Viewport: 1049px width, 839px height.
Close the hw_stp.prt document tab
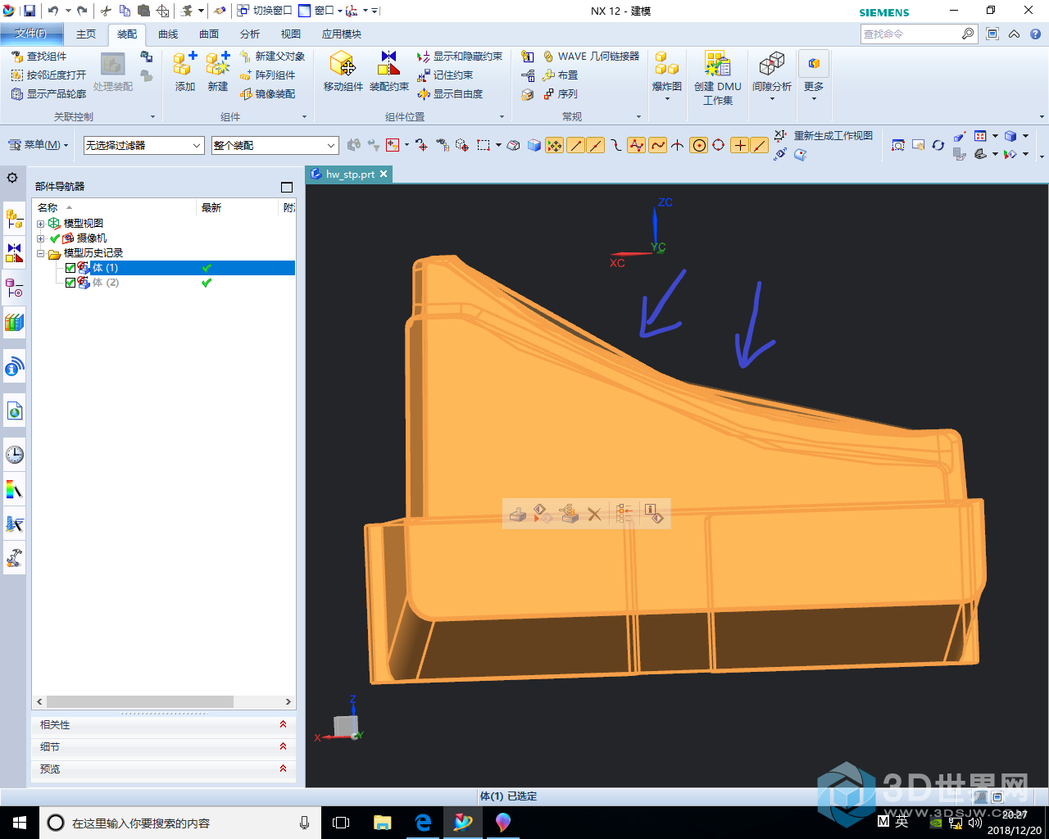point(383,175)
